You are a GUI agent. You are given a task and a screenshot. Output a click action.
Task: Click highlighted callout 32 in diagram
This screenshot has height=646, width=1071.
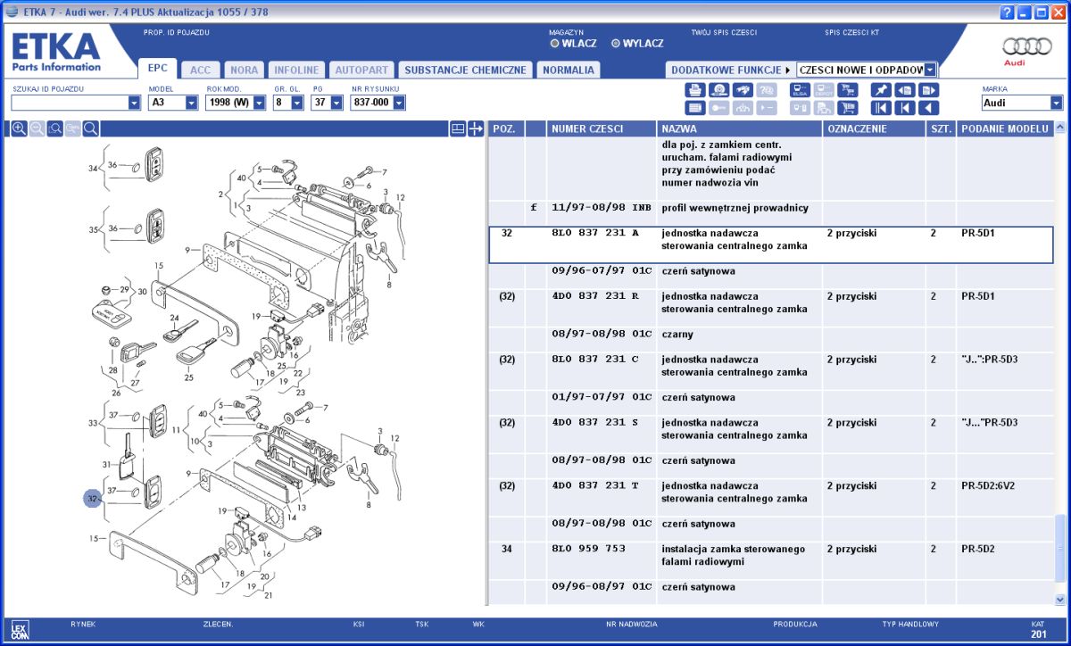[93, 500]
